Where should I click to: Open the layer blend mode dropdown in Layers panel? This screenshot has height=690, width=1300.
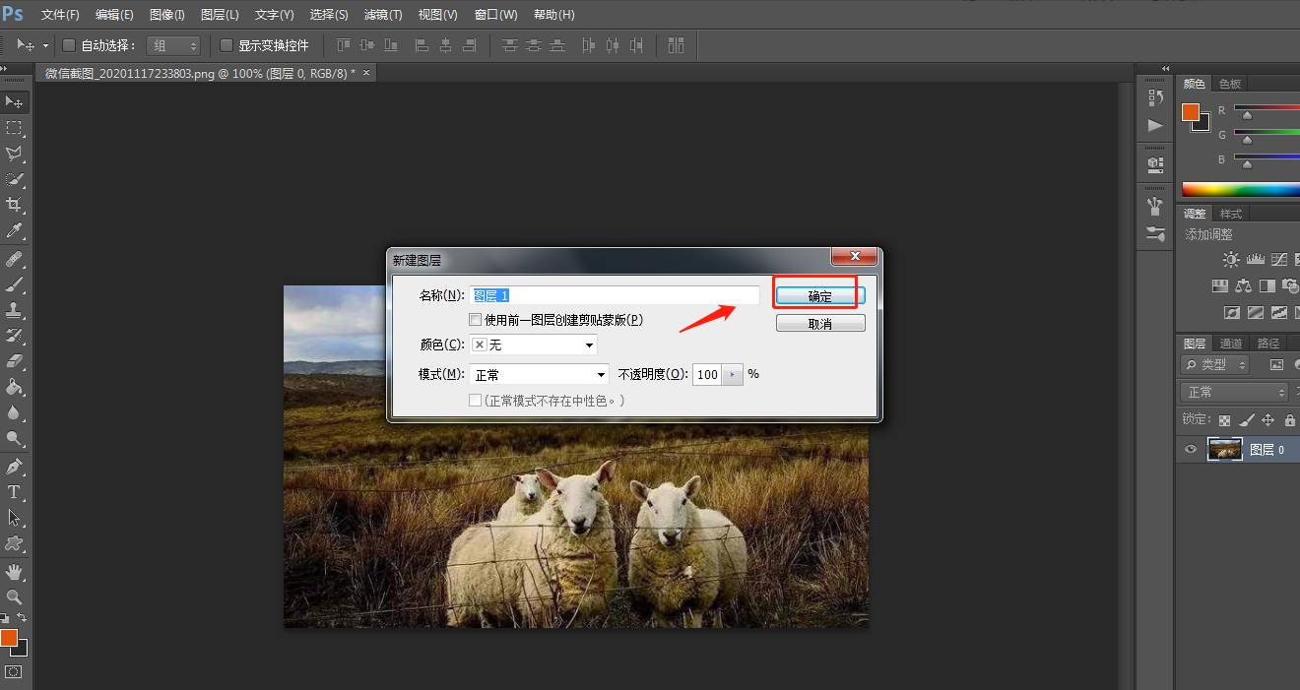click(1233, 391)
